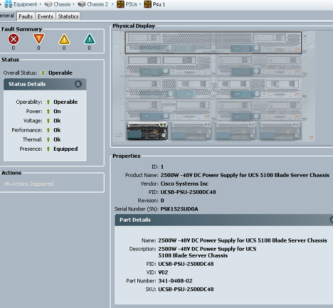Click Presence value Equipped

coord(65,149)
